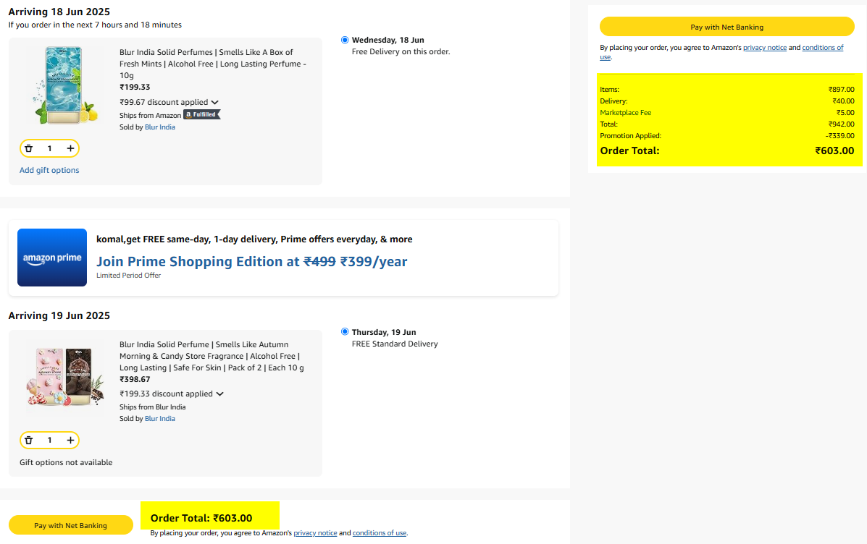This screenshot has width=867, height=544.
Task: Click the ₹398.67 price text
Action: click(135, 379)
